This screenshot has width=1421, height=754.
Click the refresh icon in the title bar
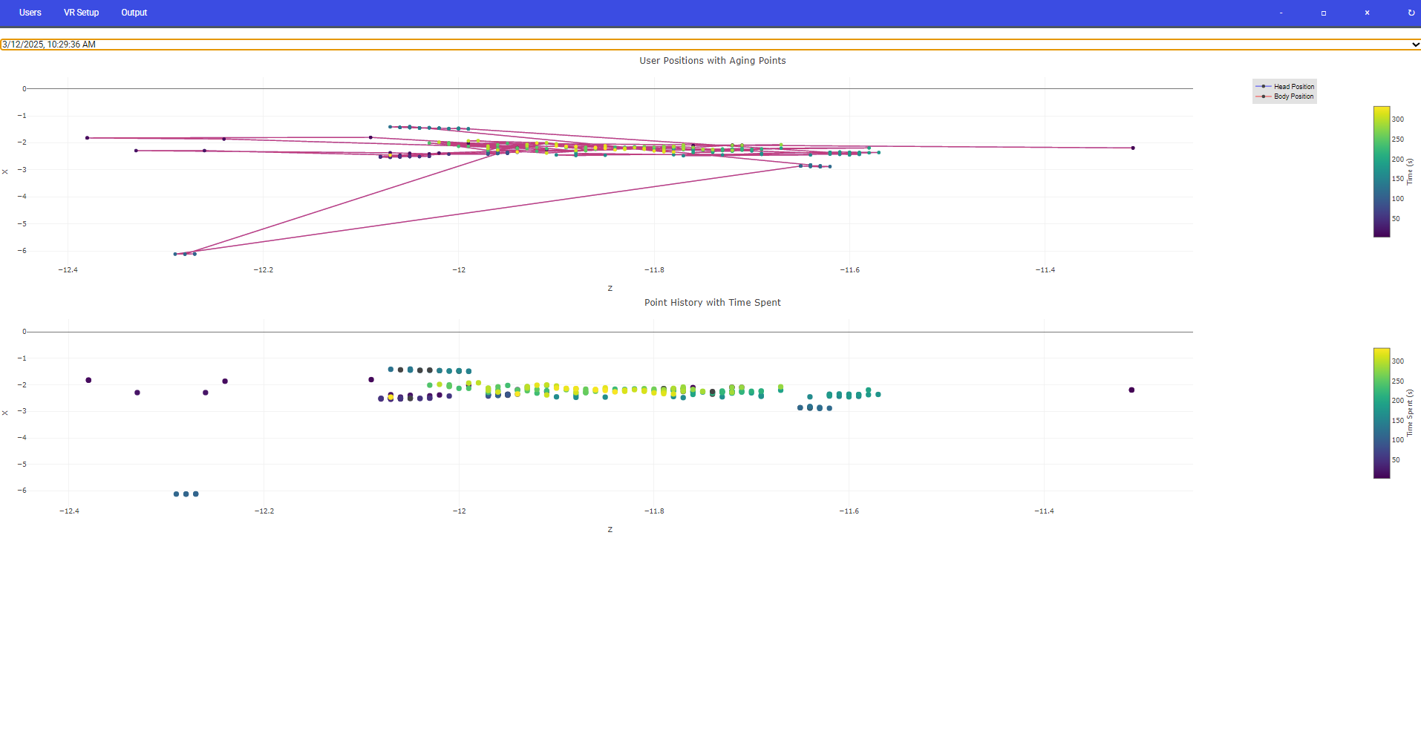click(x=1409, y=13)
